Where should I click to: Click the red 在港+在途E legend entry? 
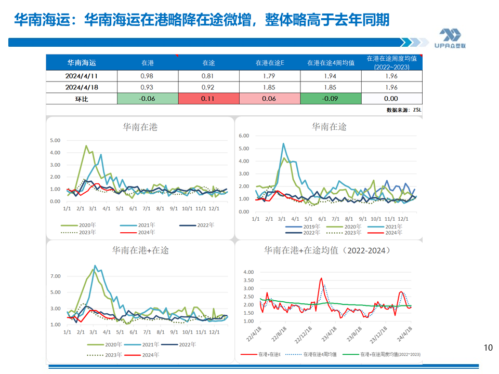(260, 354)
